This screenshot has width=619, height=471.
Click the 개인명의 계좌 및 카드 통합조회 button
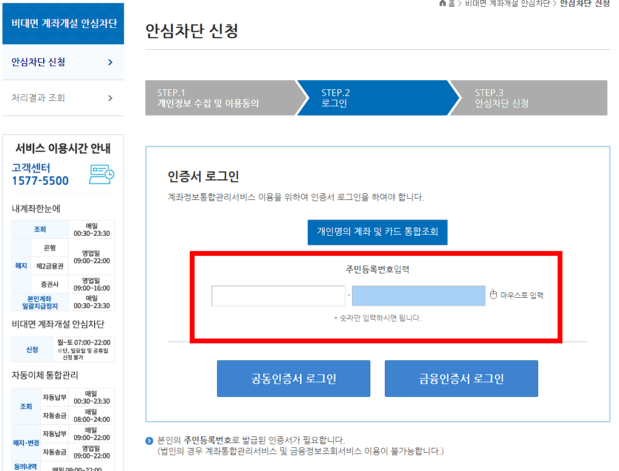pos(377,232)
